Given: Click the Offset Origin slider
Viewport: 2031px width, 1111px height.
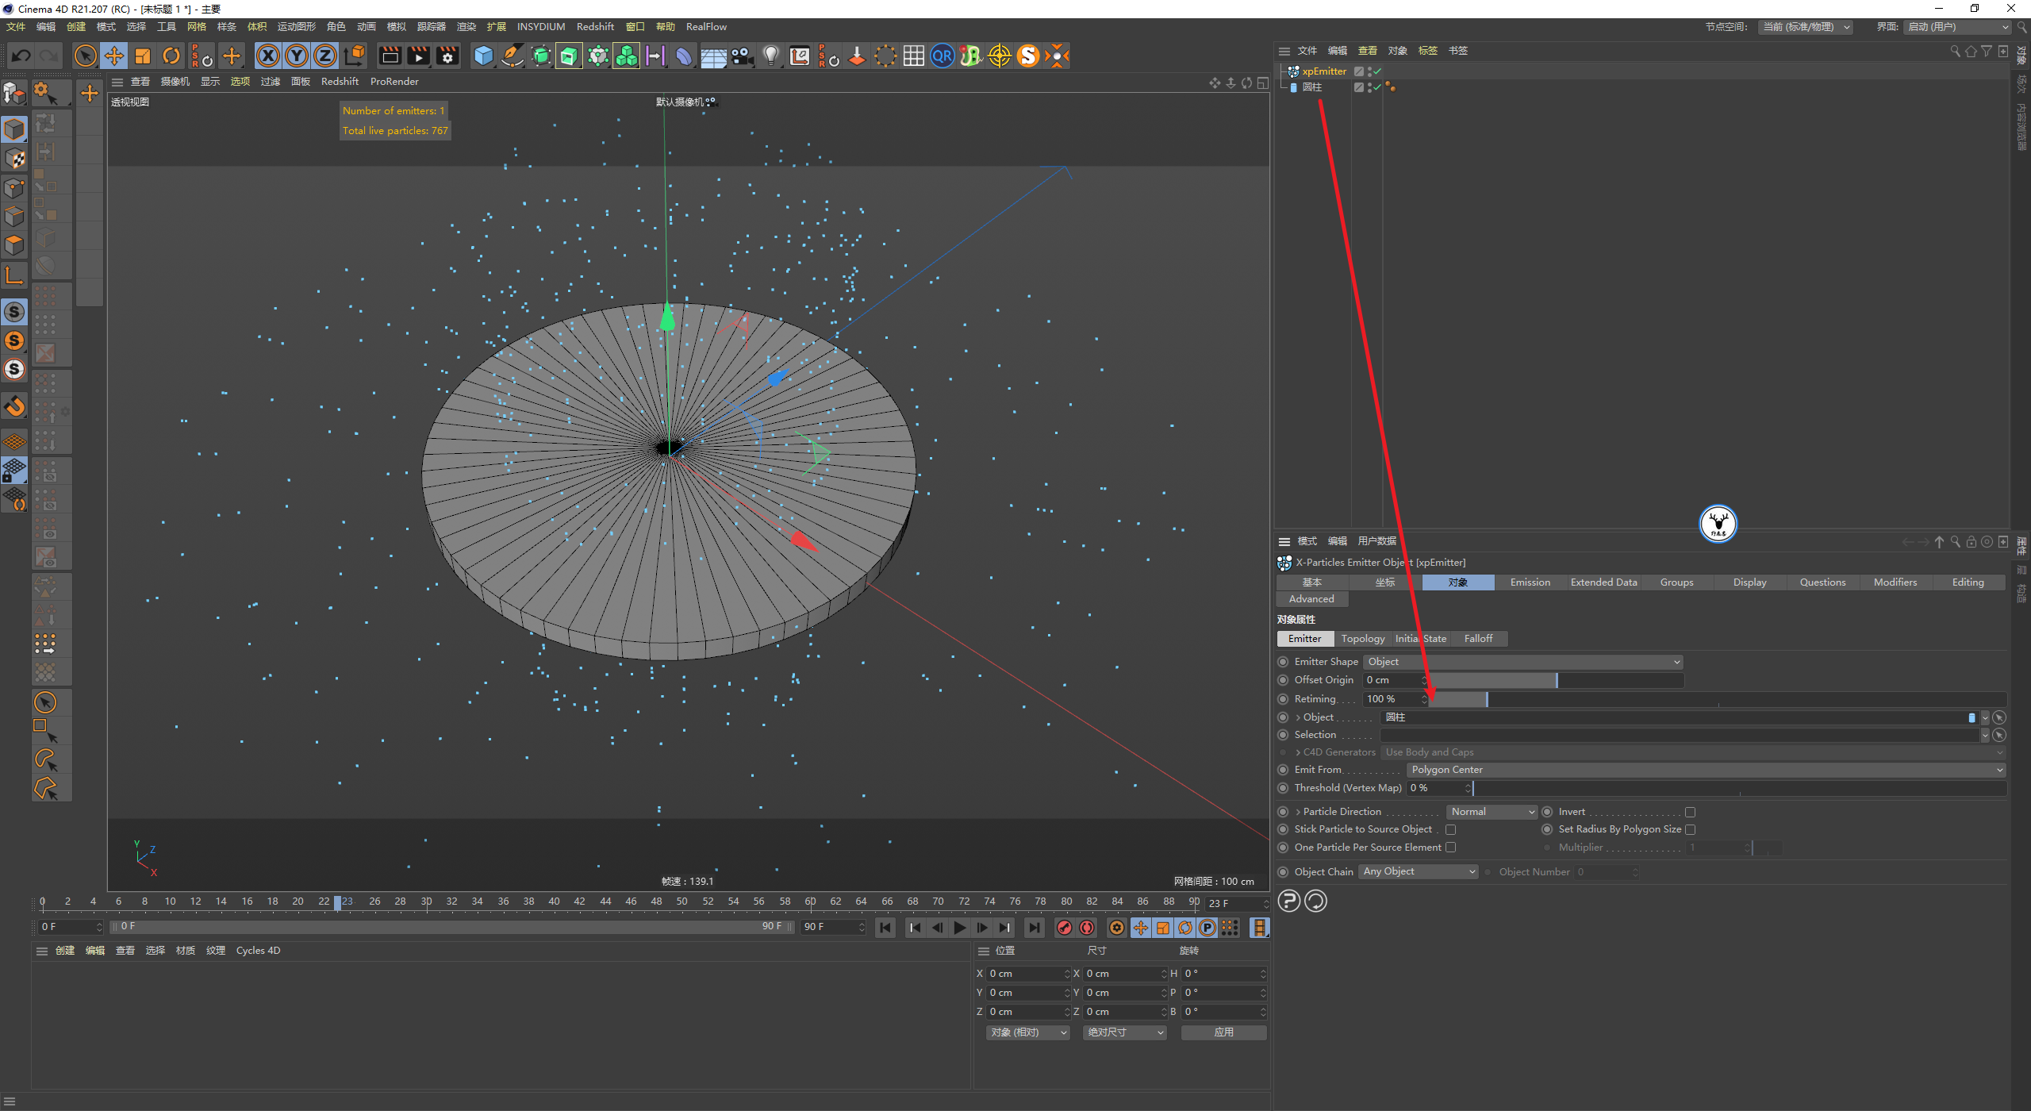Looking at the screenshot, I should pyautogui.click(x=1556, y=680).
